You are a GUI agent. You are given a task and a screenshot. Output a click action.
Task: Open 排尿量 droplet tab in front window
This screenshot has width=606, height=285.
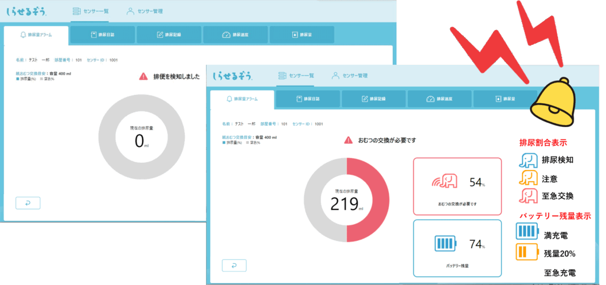(505, 99)
